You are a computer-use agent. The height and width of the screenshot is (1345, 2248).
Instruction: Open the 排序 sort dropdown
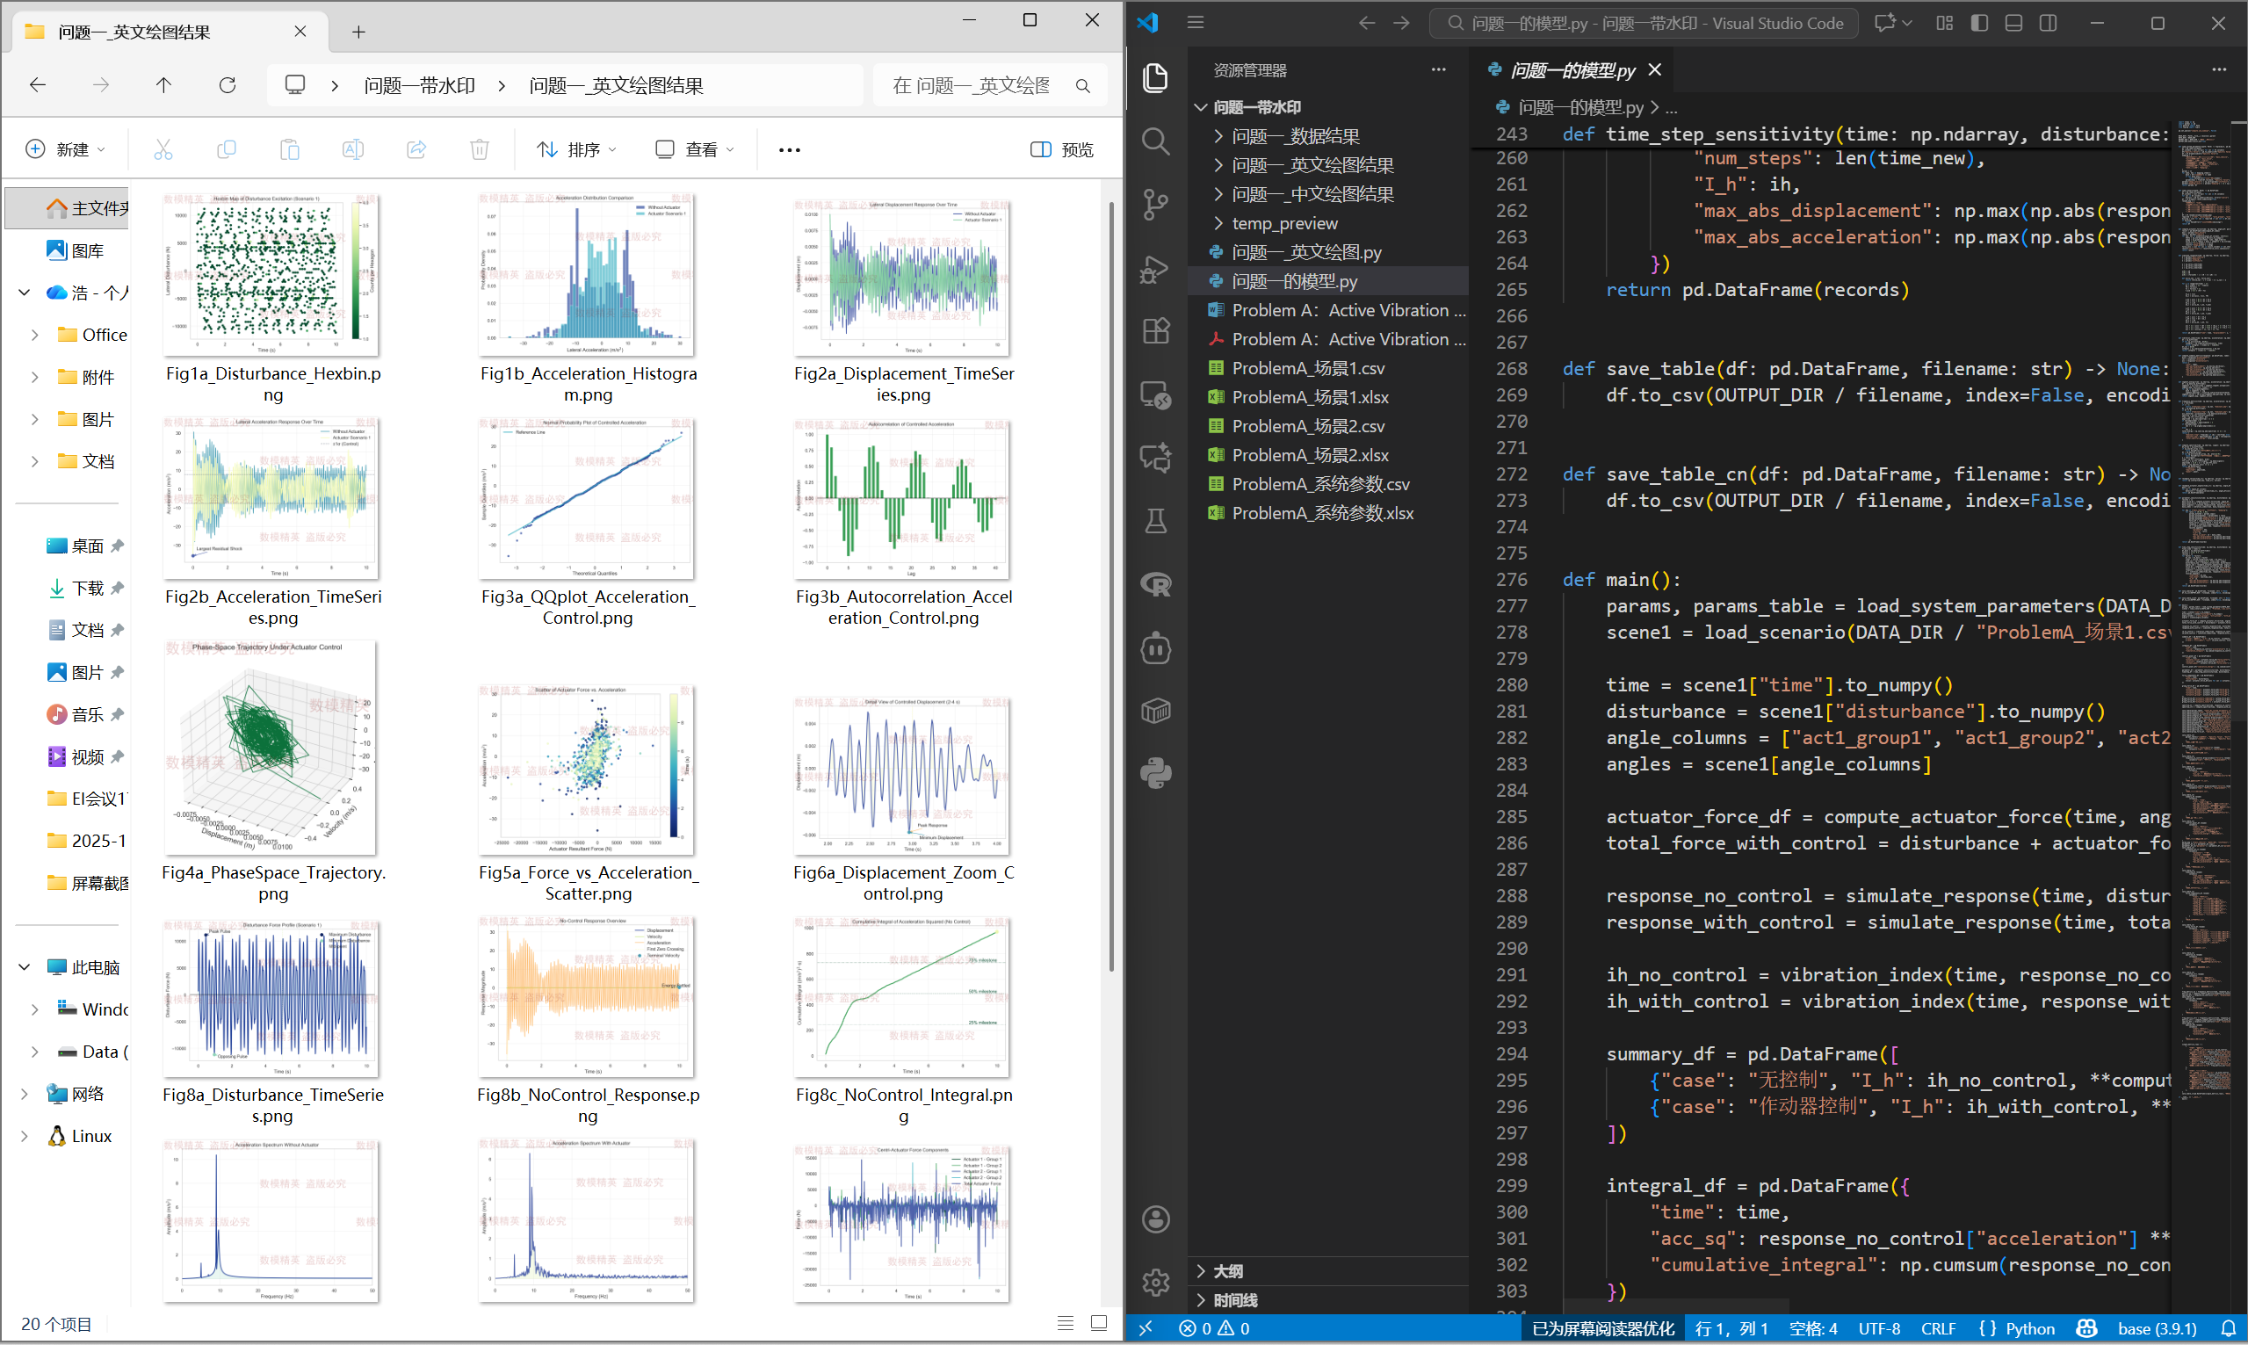(576, 149)
